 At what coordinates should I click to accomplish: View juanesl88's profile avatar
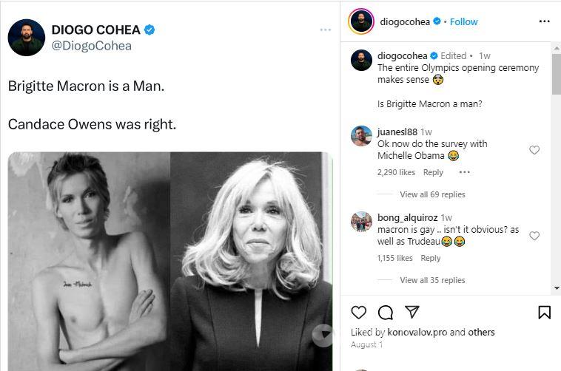pos(361,136)
